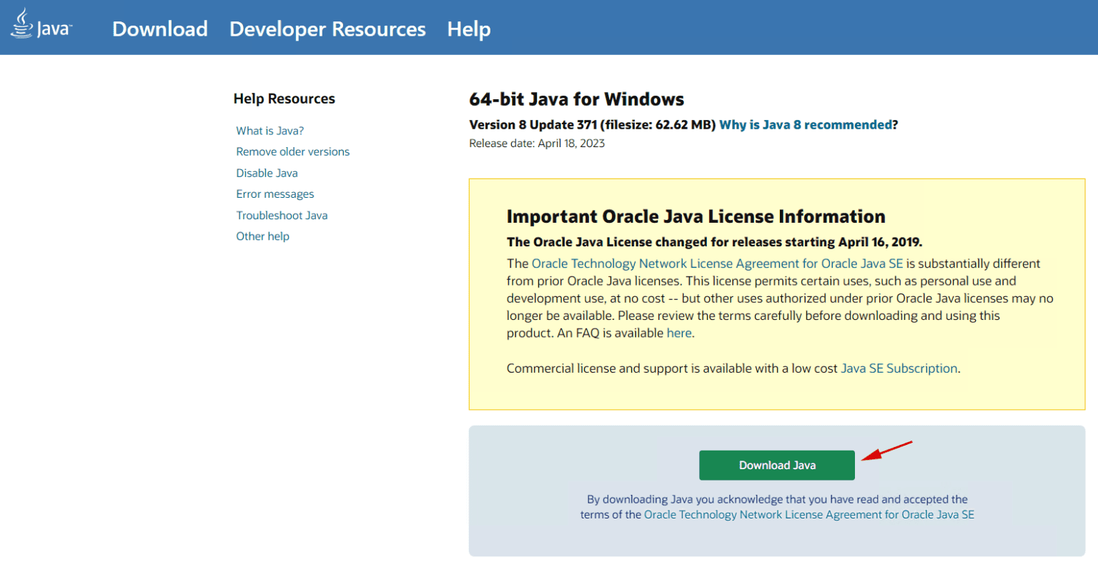This screenshot has height=567, width=1098.
Task: Open the 'Disable Java' sidebar link
Action: click(x=267, y=173)
